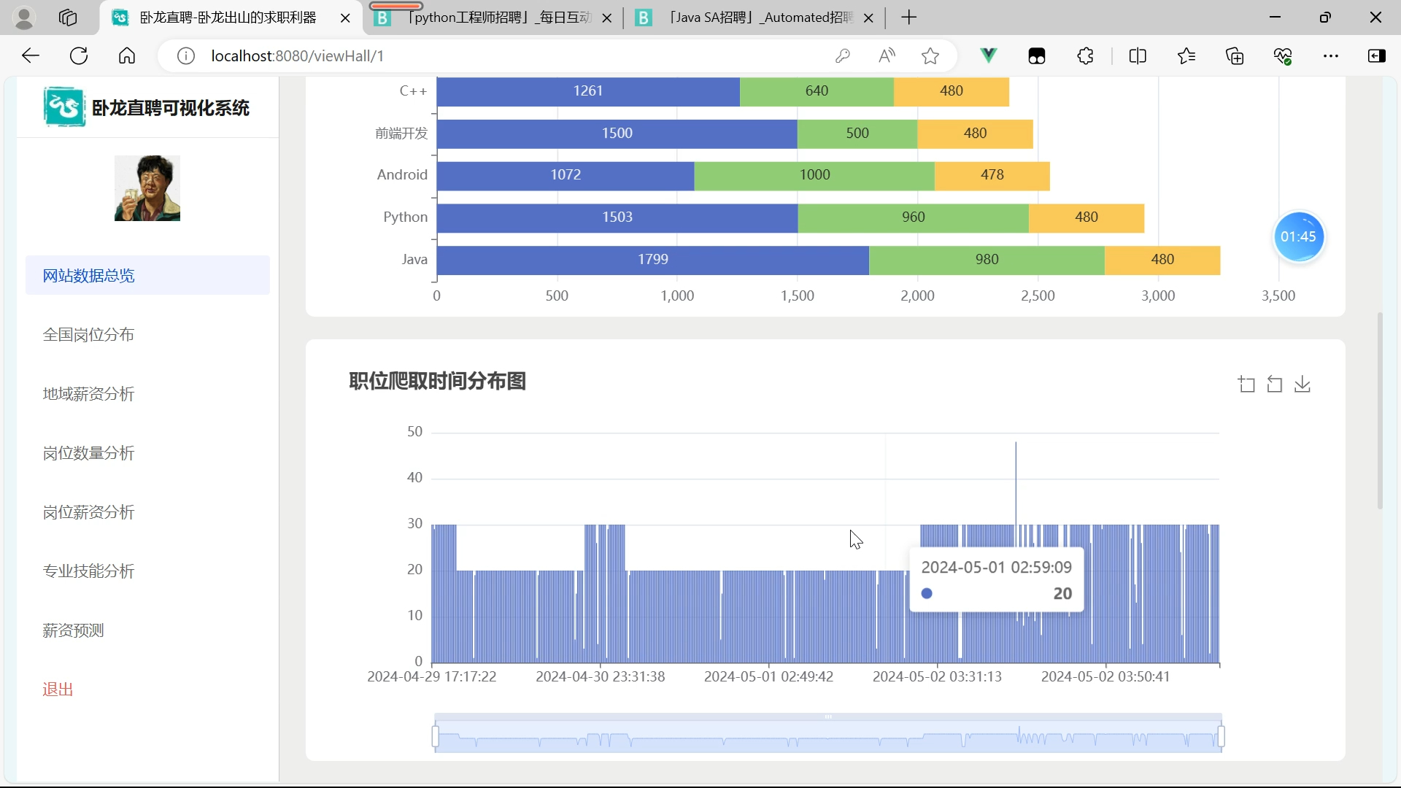Screen dimensions: 1401x788
Task: Click x-axis label 2024-05-01 02:49:42
Action: (x=768, y=676)
